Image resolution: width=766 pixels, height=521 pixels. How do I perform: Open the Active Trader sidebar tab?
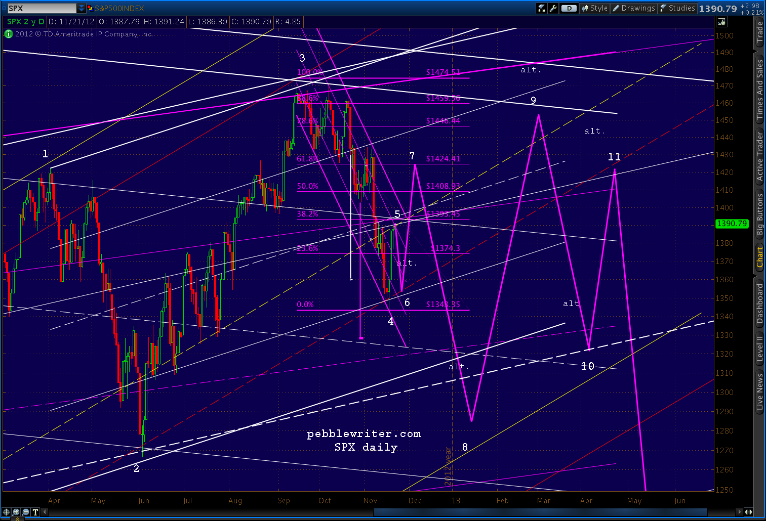point(760,156)
